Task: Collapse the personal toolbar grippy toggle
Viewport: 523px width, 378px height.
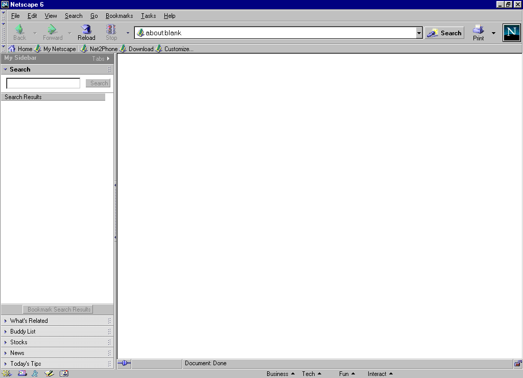Action: pyautogui.click(x=4, y=49)
